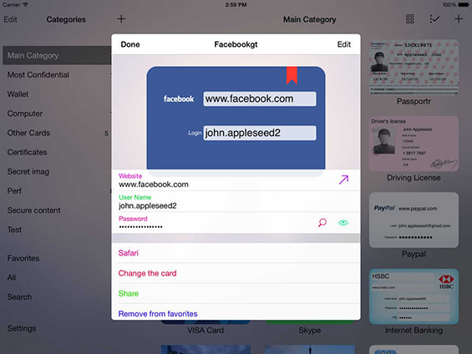Tap the magnifier icon beside Password

322,223
